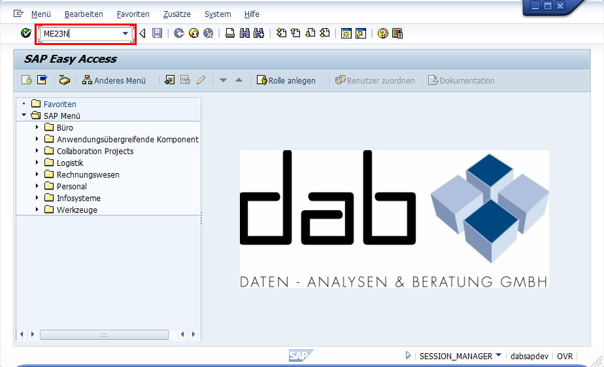Image resolution: width=604 pixels, height=367 pixels.
Task: Open the Hilfe menu
Action: click(x=252, y=14)
